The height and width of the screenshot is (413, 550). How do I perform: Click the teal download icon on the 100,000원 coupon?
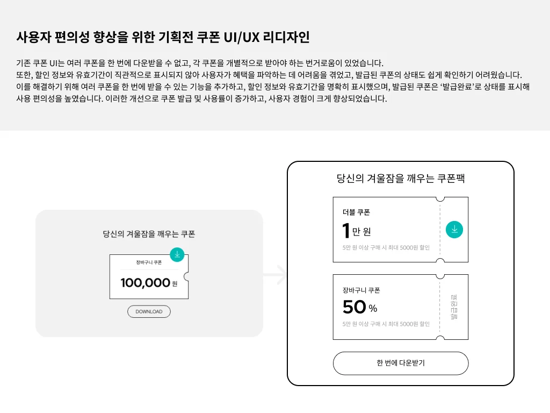click(177, 254)
